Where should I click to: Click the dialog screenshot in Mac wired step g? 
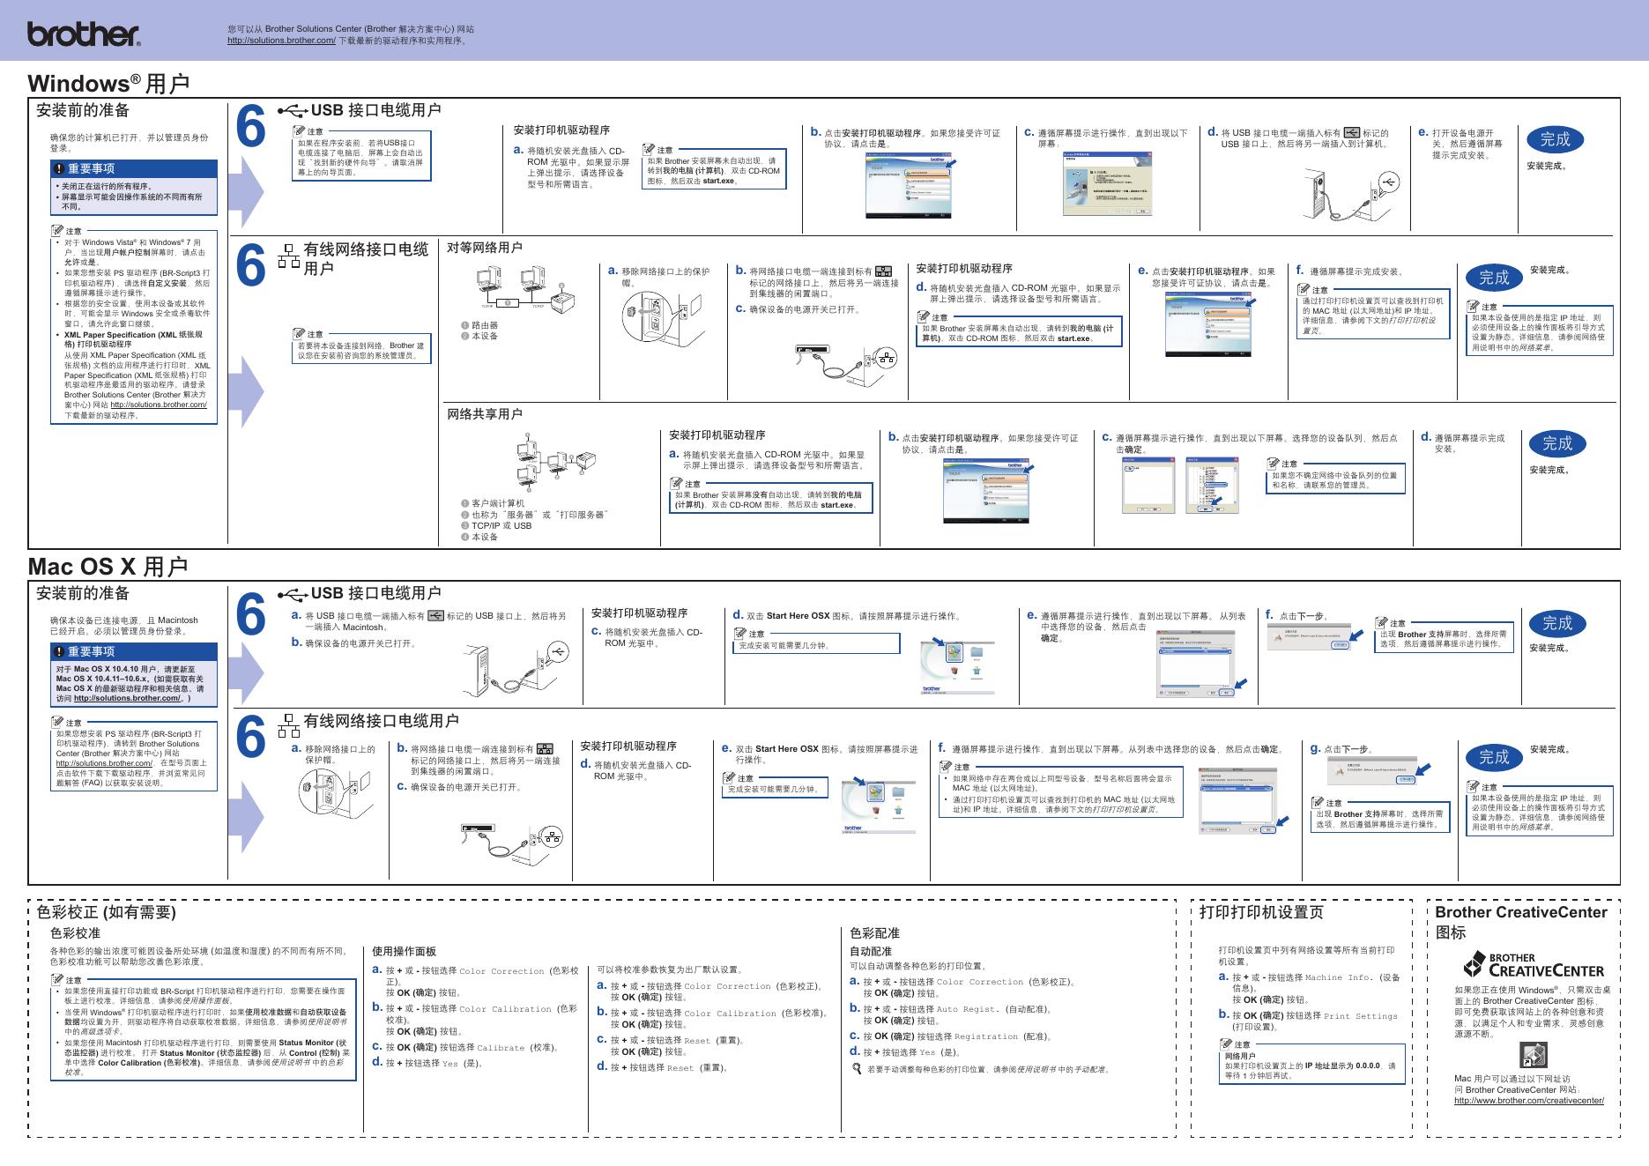click(1371, 771)
